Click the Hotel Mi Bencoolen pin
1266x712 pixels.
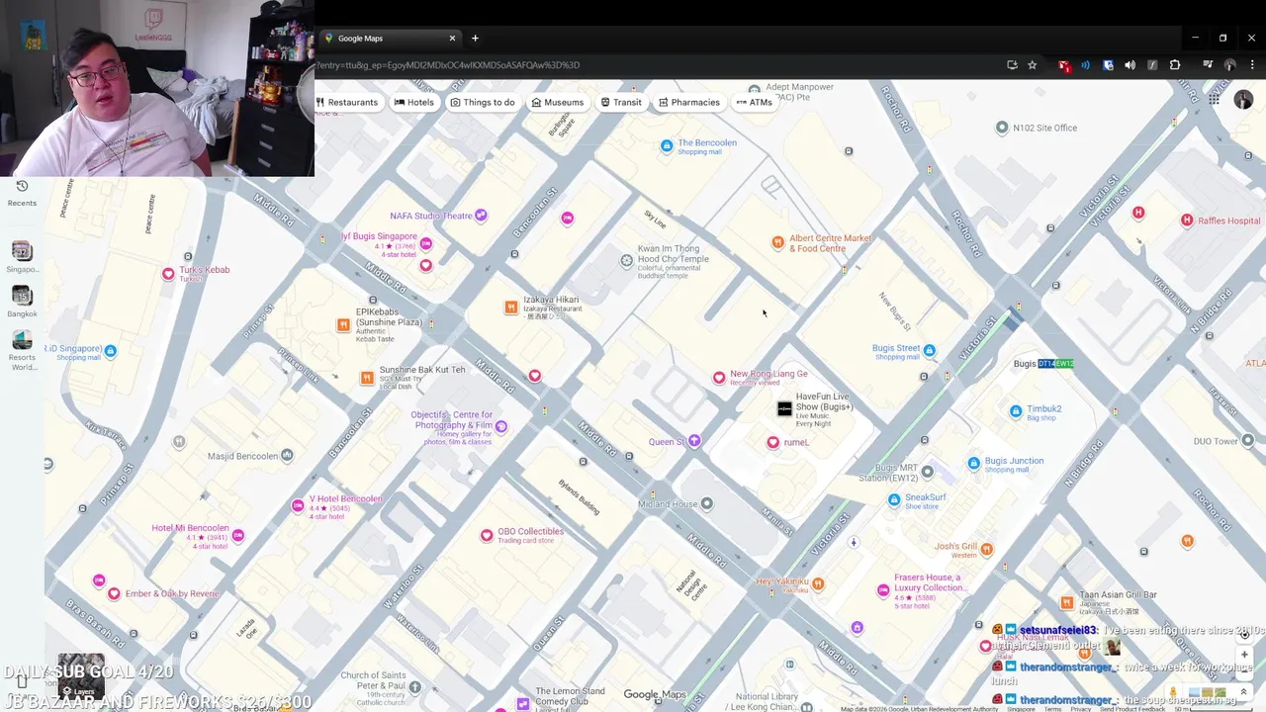coord(237,535)
